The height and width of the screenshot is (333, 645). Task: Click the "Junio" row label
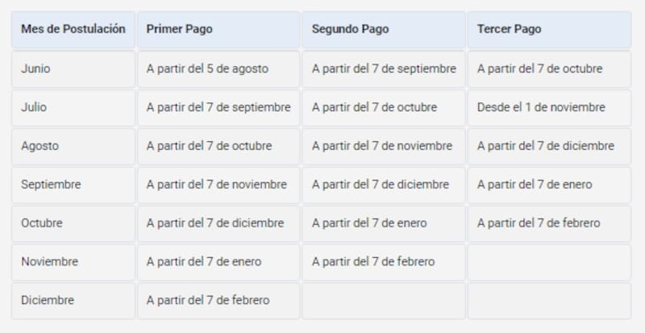[x=35, y=69]
